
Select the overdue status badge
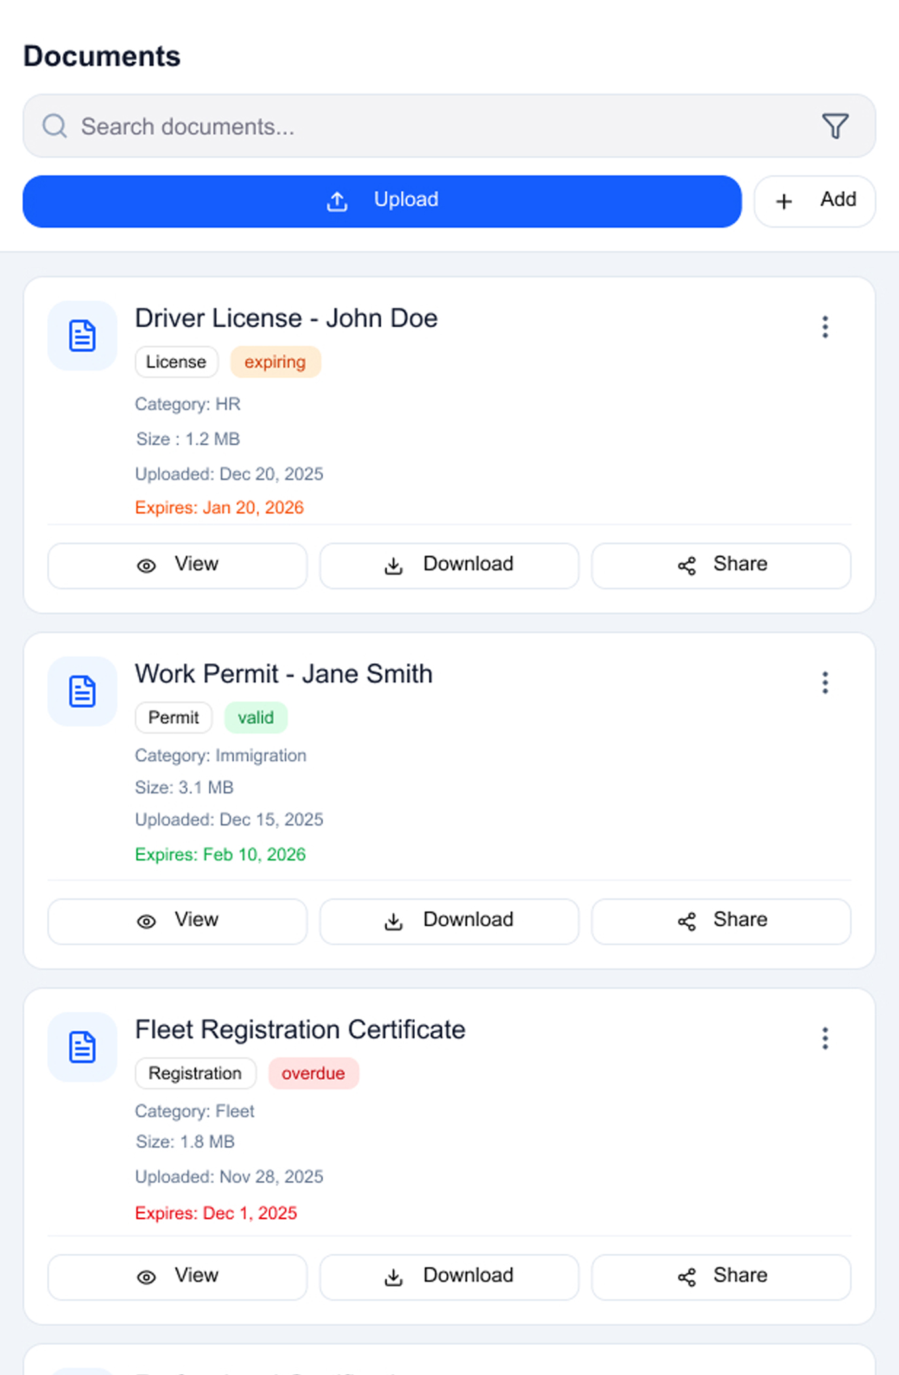pos(313,1073)
